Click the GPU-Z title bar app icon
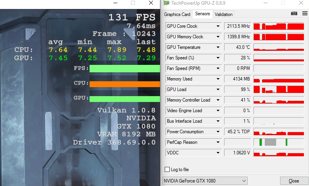Screen dimensions: 309x186 (167, 3)
